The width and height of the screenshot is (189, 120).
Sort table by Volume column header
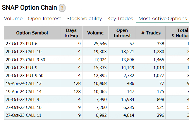click(x=95, y=33)
